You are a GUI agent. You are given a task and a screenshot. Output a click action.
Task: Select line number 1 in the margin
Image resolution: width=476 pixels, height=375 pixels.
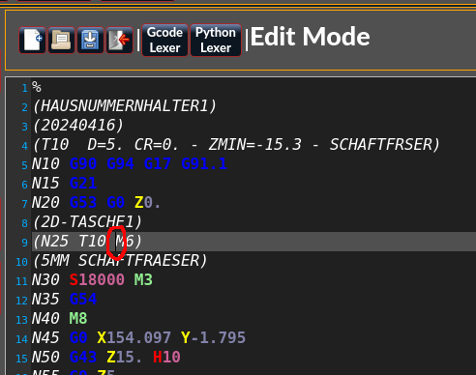click(24, 88)
